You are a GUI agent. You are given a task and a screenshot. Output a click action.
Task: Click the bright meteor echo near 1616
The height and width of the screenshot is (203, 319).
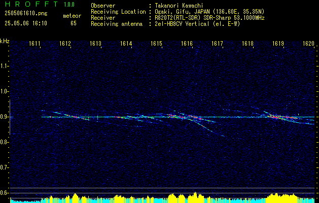pos(194,117)
